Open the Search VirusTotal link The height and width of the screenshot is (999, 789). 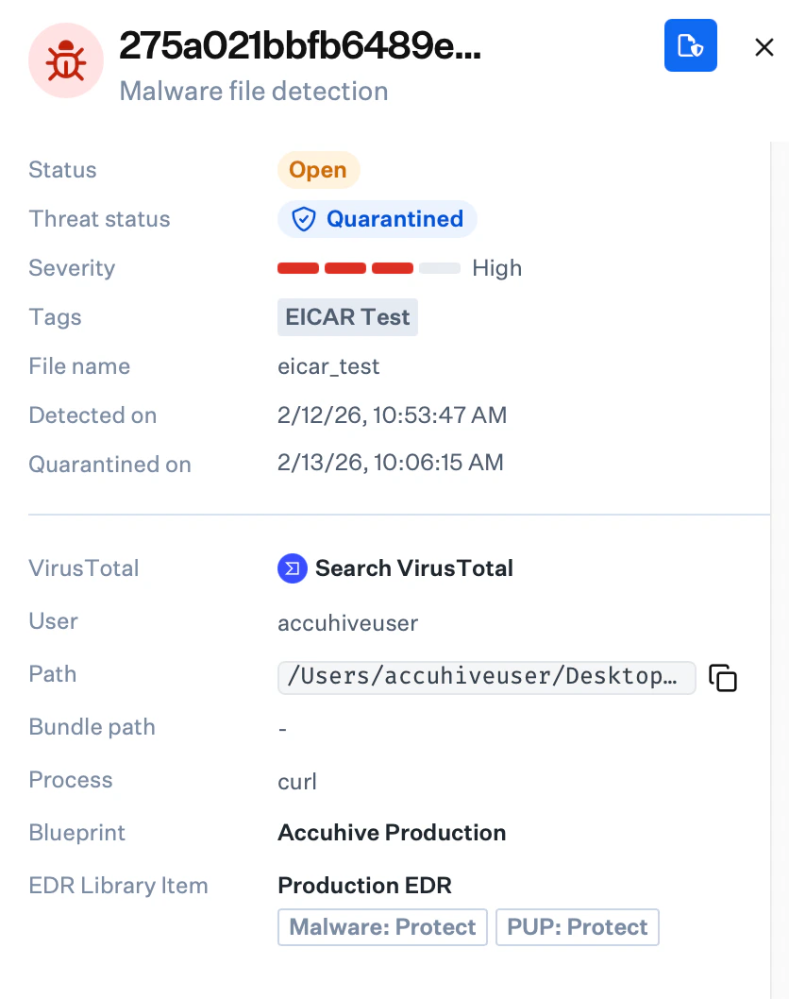point(415,568)
